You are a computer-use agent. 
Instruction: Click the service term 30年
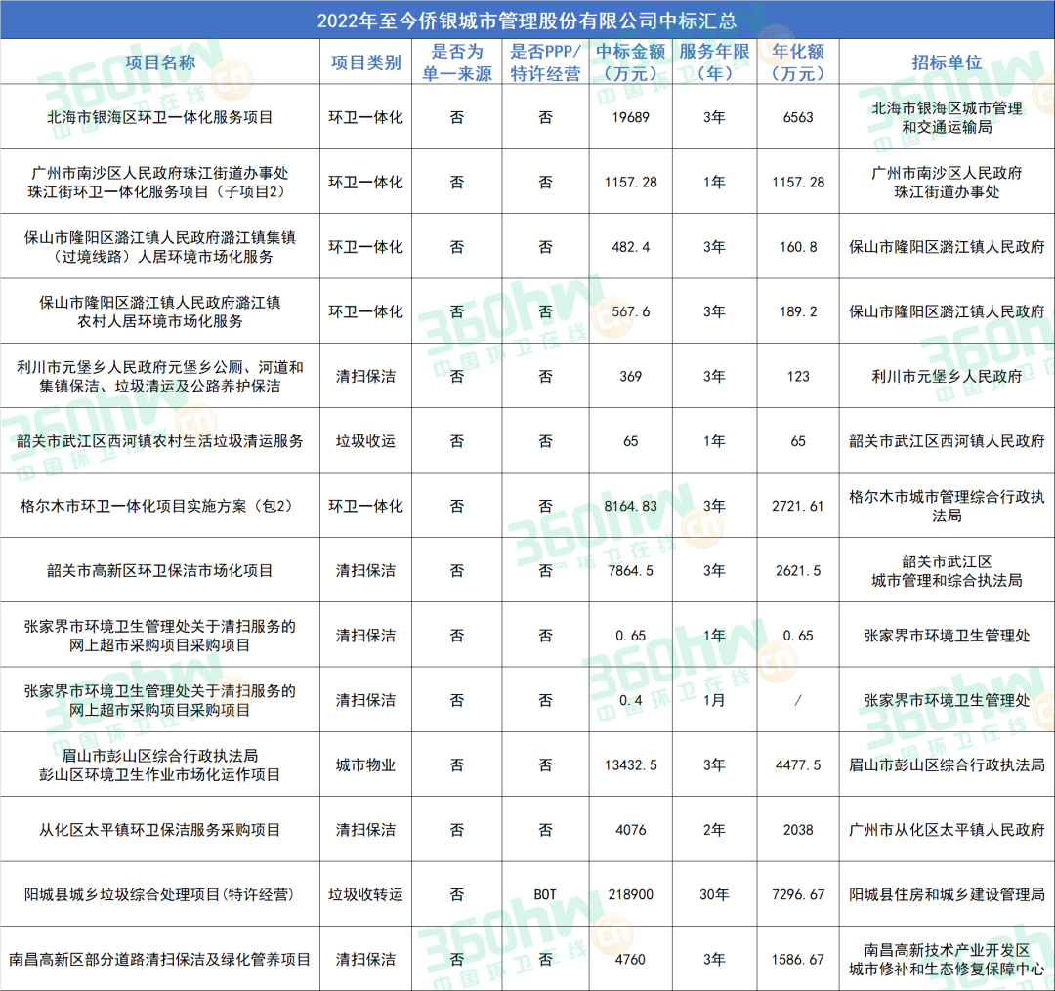coord(714,895)
